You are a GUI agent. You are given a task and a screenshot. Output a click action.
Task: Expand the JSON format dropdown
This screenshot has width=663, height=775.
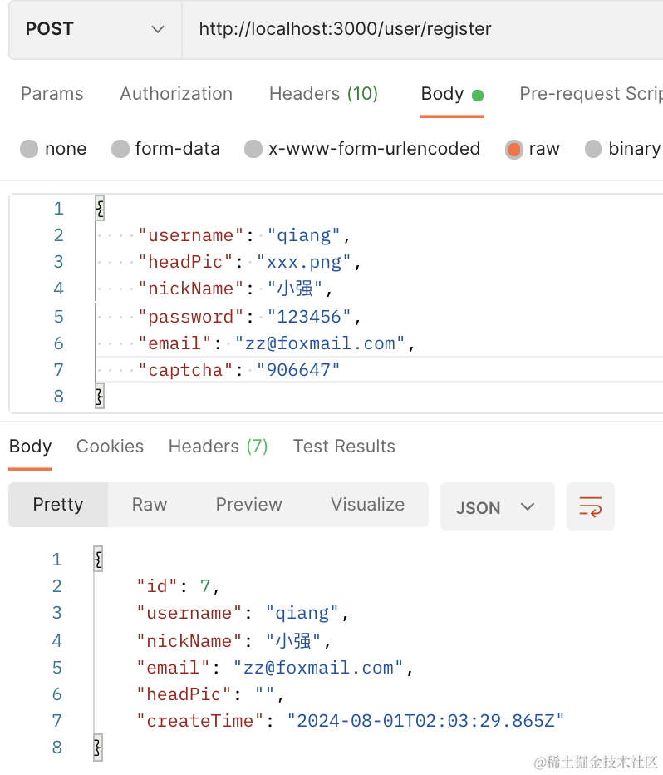tap(496, 507)
